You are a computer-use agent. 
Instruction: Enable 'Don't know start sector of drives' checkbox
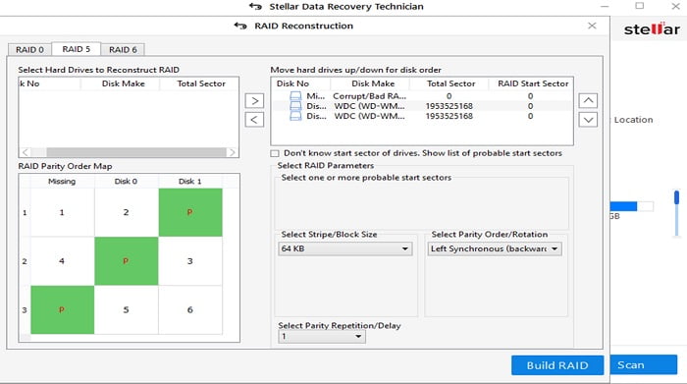click(x=275, y=153)
